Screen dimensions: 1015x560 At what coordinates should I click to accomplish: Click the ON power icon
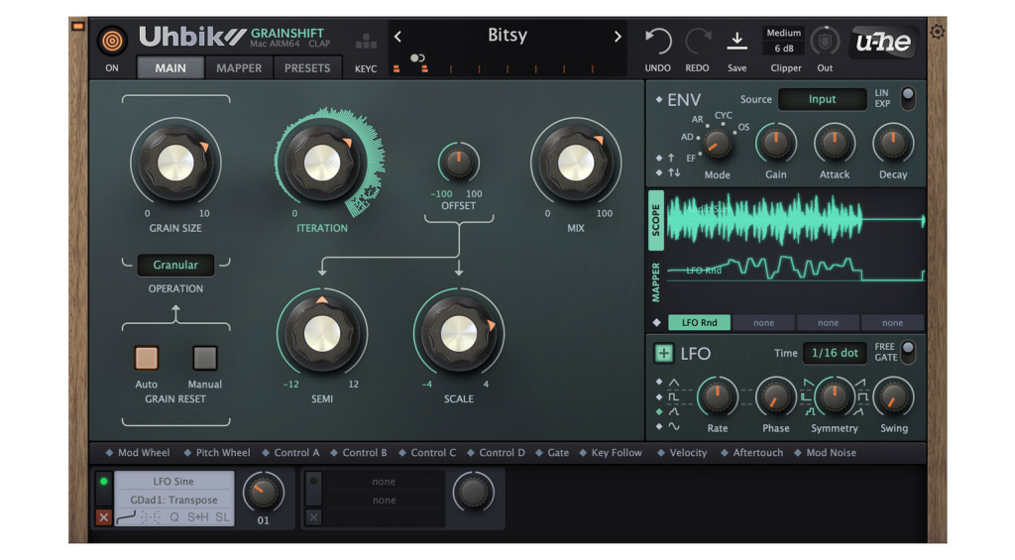pyautogui.click(x=112, y=42)
